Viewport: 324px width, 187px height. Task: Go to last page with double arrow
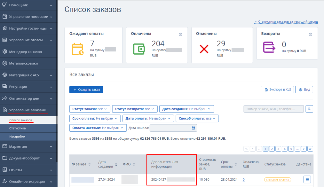310,149
